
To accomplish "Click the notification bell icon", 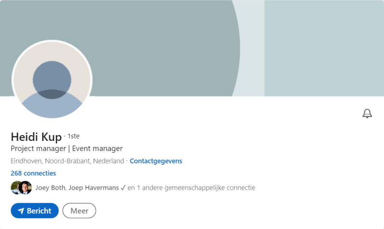I will [x=367, y=114].
